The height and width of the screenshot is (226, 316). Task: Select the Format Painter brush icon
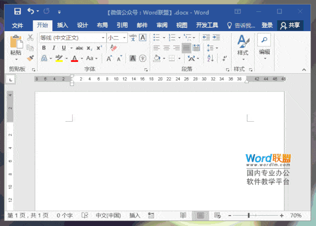pos(30,58)
